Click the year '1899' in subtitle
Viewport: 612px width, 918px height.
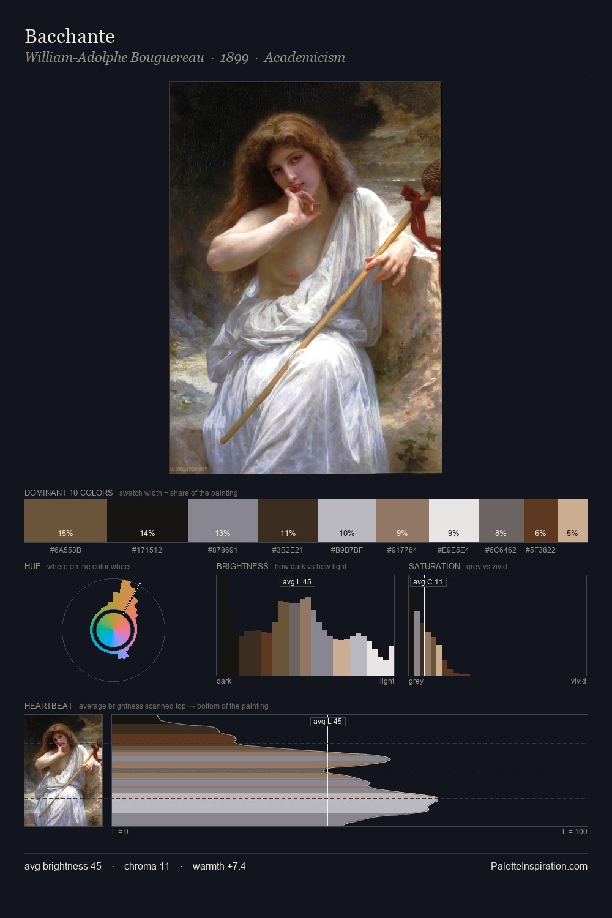coord(234,58)
